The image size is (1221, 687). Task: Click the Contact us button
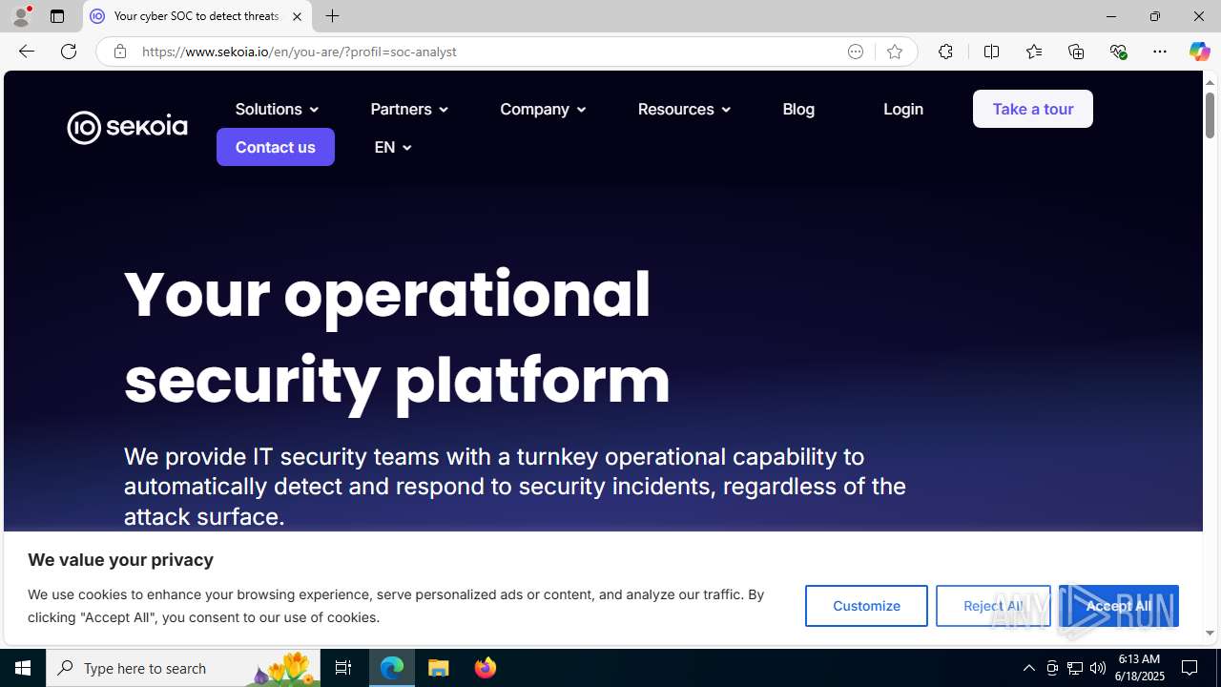pyautogui.click(x=276, y=147)
